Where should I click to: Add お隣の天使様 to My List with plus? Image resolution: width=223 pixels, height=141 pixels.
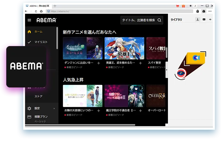tap(99, 111)
